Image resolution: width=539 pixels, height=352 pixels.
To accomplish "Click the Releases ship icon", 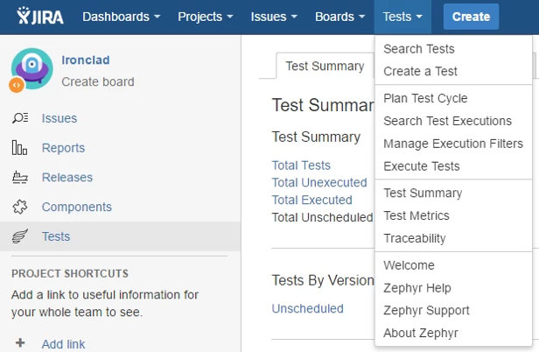I will (x=20, y=178).
